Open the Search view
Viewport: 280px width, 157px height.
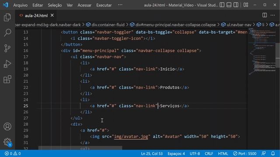[7, 33]
